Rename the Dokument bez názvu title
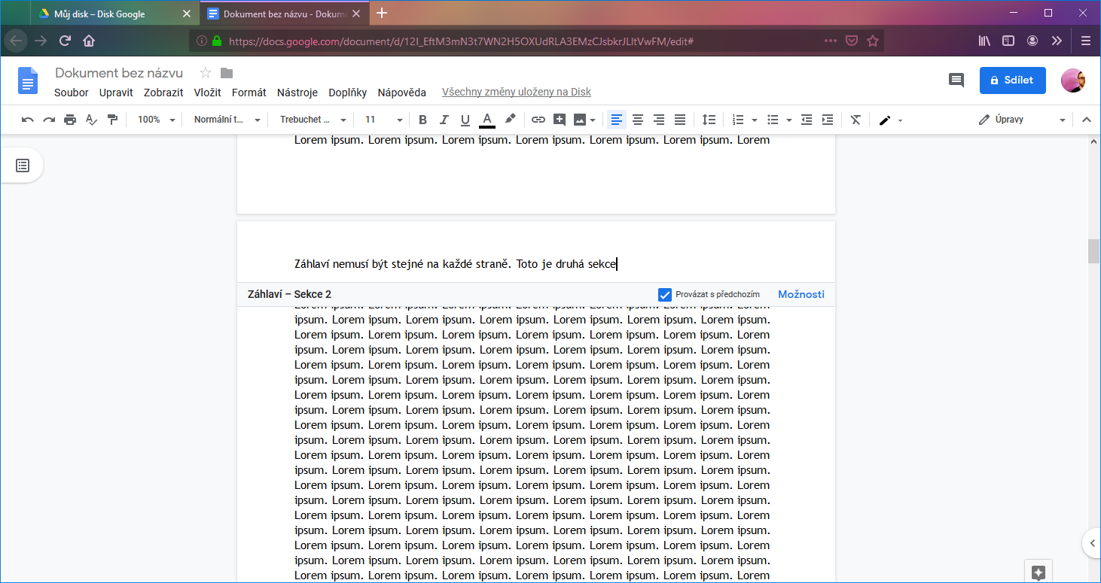Screen dimensions: 1101x583 pos(119,73)
